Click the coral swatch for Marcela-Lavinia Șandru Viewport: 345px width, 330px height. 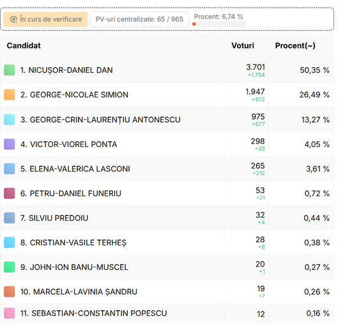10,292
